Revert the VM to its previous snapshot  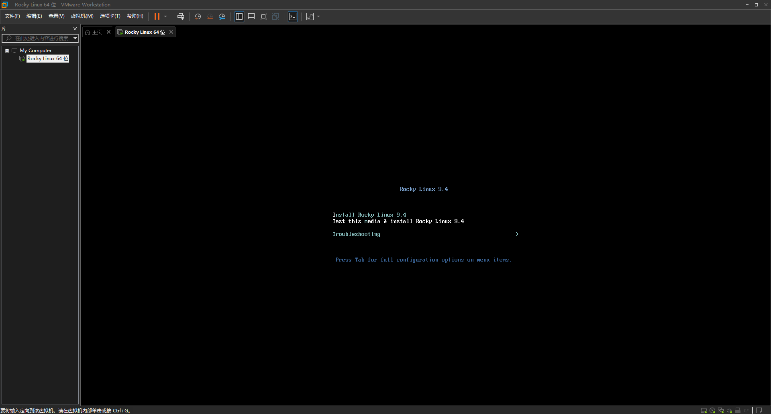click(x=210, y=16)
